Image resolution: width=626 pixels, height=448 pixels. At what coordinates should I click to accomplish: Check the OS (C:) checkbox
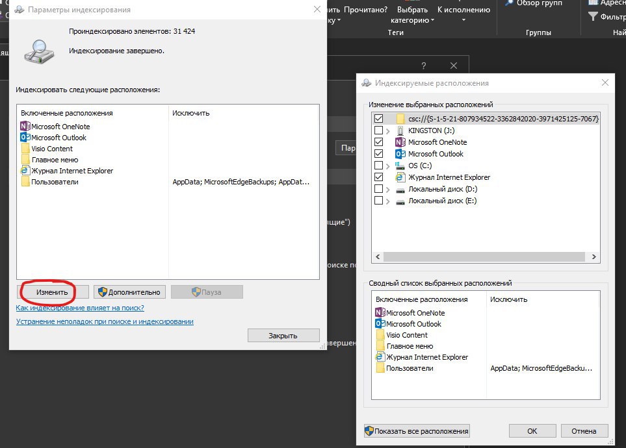coord(378,165)
